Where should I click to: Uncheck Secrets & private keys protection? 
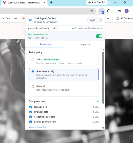click(31, 122)
